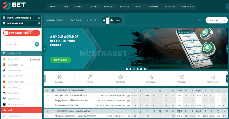The width and height of the screenshot is (229, 119).
Task: Open the Casino menu
Action: (93, 6)
